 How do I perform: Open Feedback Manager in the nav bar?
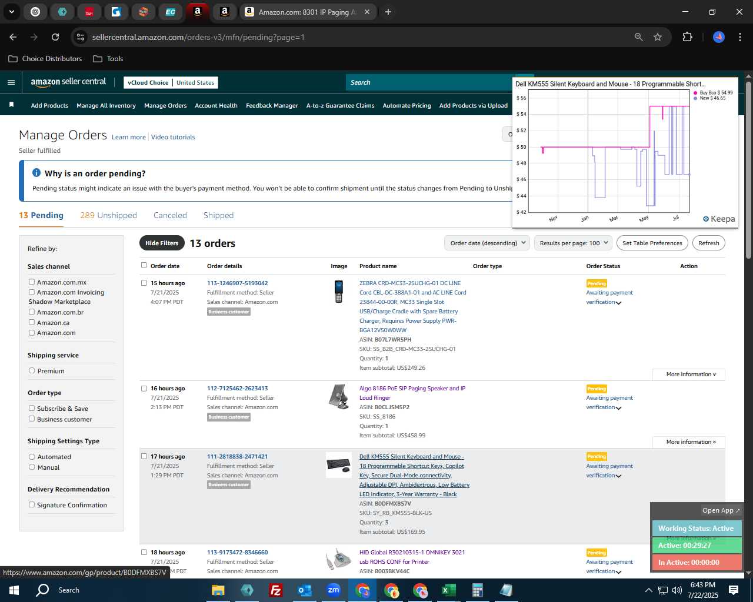click(272, 105)
